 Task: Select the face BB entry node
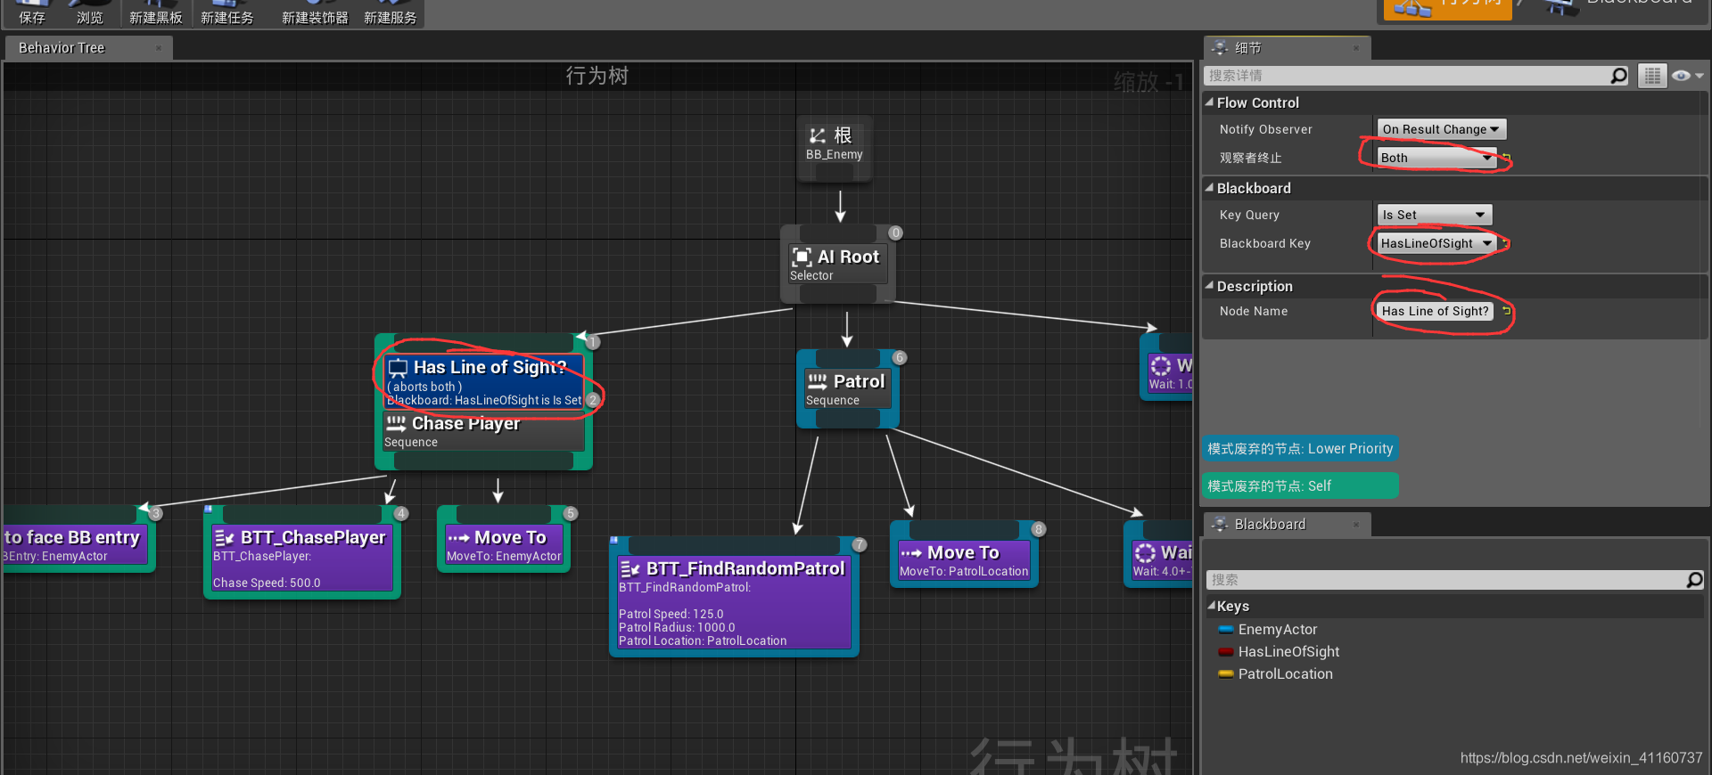coord(78,540)
